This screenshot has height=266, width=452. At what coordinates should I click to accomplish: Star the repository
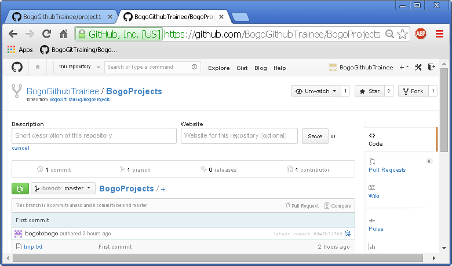(370, 91)
